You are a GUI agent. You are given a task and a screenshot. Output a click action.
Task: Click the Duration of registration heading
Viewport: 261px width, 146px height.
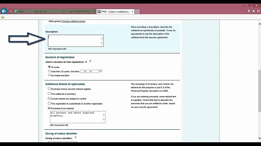pos(60,57)
